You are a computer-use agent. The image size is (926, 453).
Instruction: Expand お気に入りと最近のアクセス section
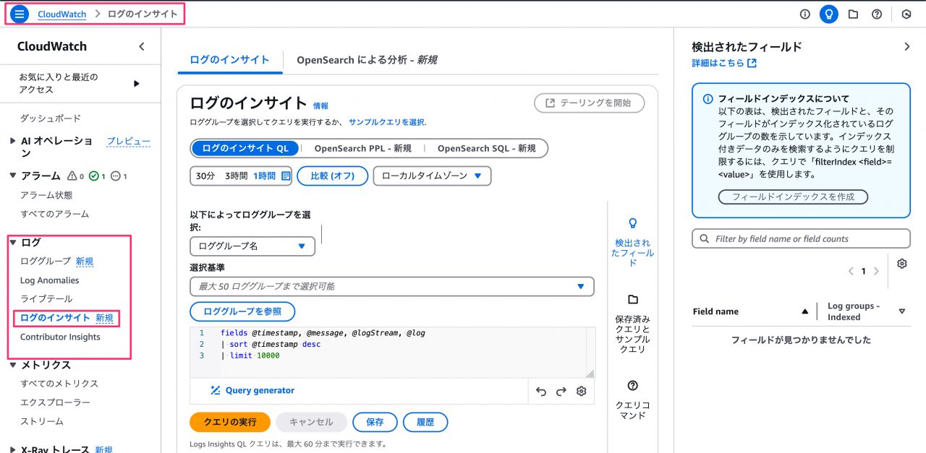pyautogui.click(x=137, y=83)
